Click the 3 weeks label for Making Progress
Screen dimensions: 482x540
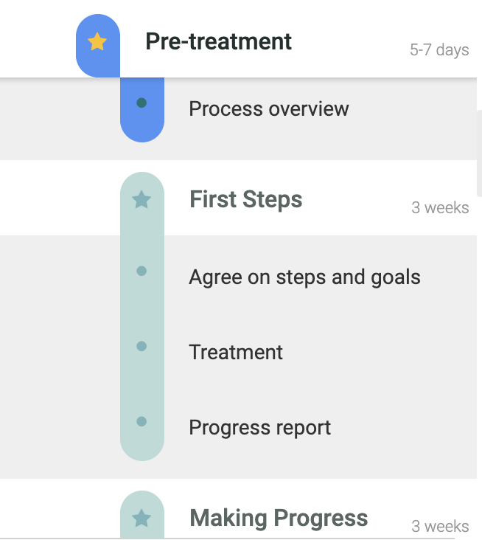pyautogui.click(x=440, y=526)
